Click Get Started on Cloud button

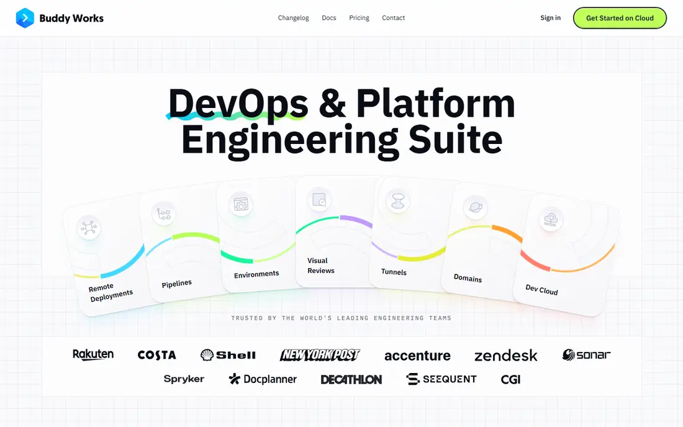tap(620, 18)
